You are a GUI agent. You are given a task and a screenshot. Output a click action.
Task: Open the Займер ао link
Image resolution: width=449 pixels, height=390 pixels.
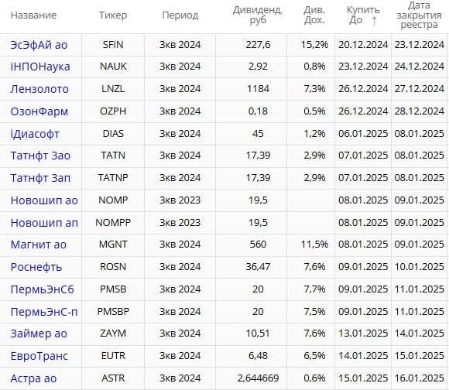(39, 334)
